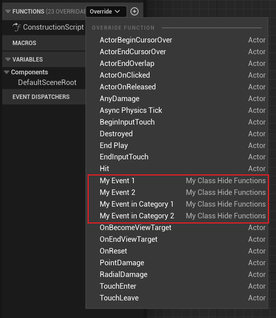Choose OnBecomeViewTarget override
Image resolution: width=276 pixels, height=318 pixels.
(x=135, y=228)
